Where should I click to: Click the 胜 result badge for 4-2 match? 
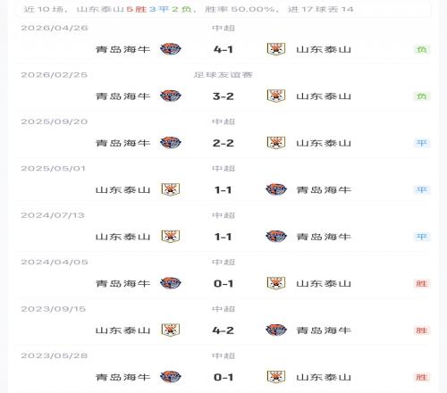coord(422,330)
